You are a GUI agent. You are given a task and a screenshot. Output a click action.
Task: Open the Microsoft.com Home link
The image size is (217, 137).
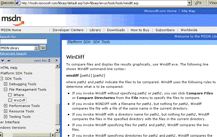coord(160,11)
